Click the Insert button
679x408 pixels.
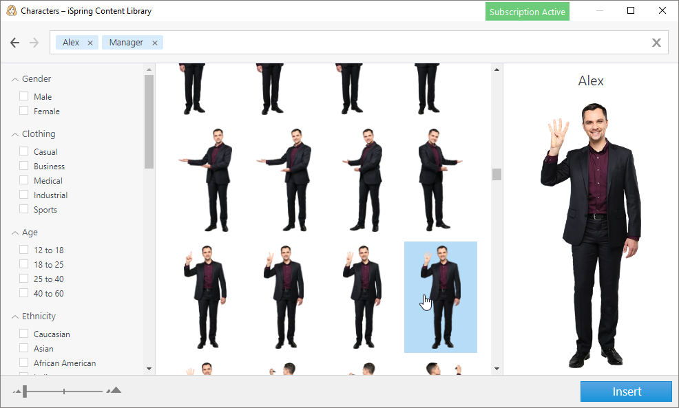pyautogui.click(x=625, y=391)
